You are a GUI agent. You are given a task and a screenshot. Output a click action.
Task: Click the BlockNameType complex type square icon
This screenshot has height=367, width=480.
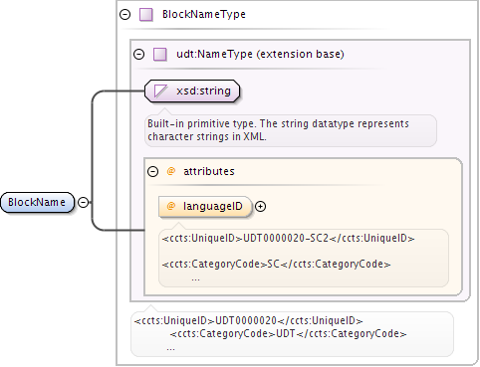pos(146,15)
